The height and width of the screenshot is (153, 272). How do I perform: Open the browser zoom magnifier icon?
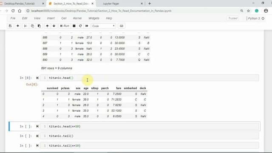242,11
